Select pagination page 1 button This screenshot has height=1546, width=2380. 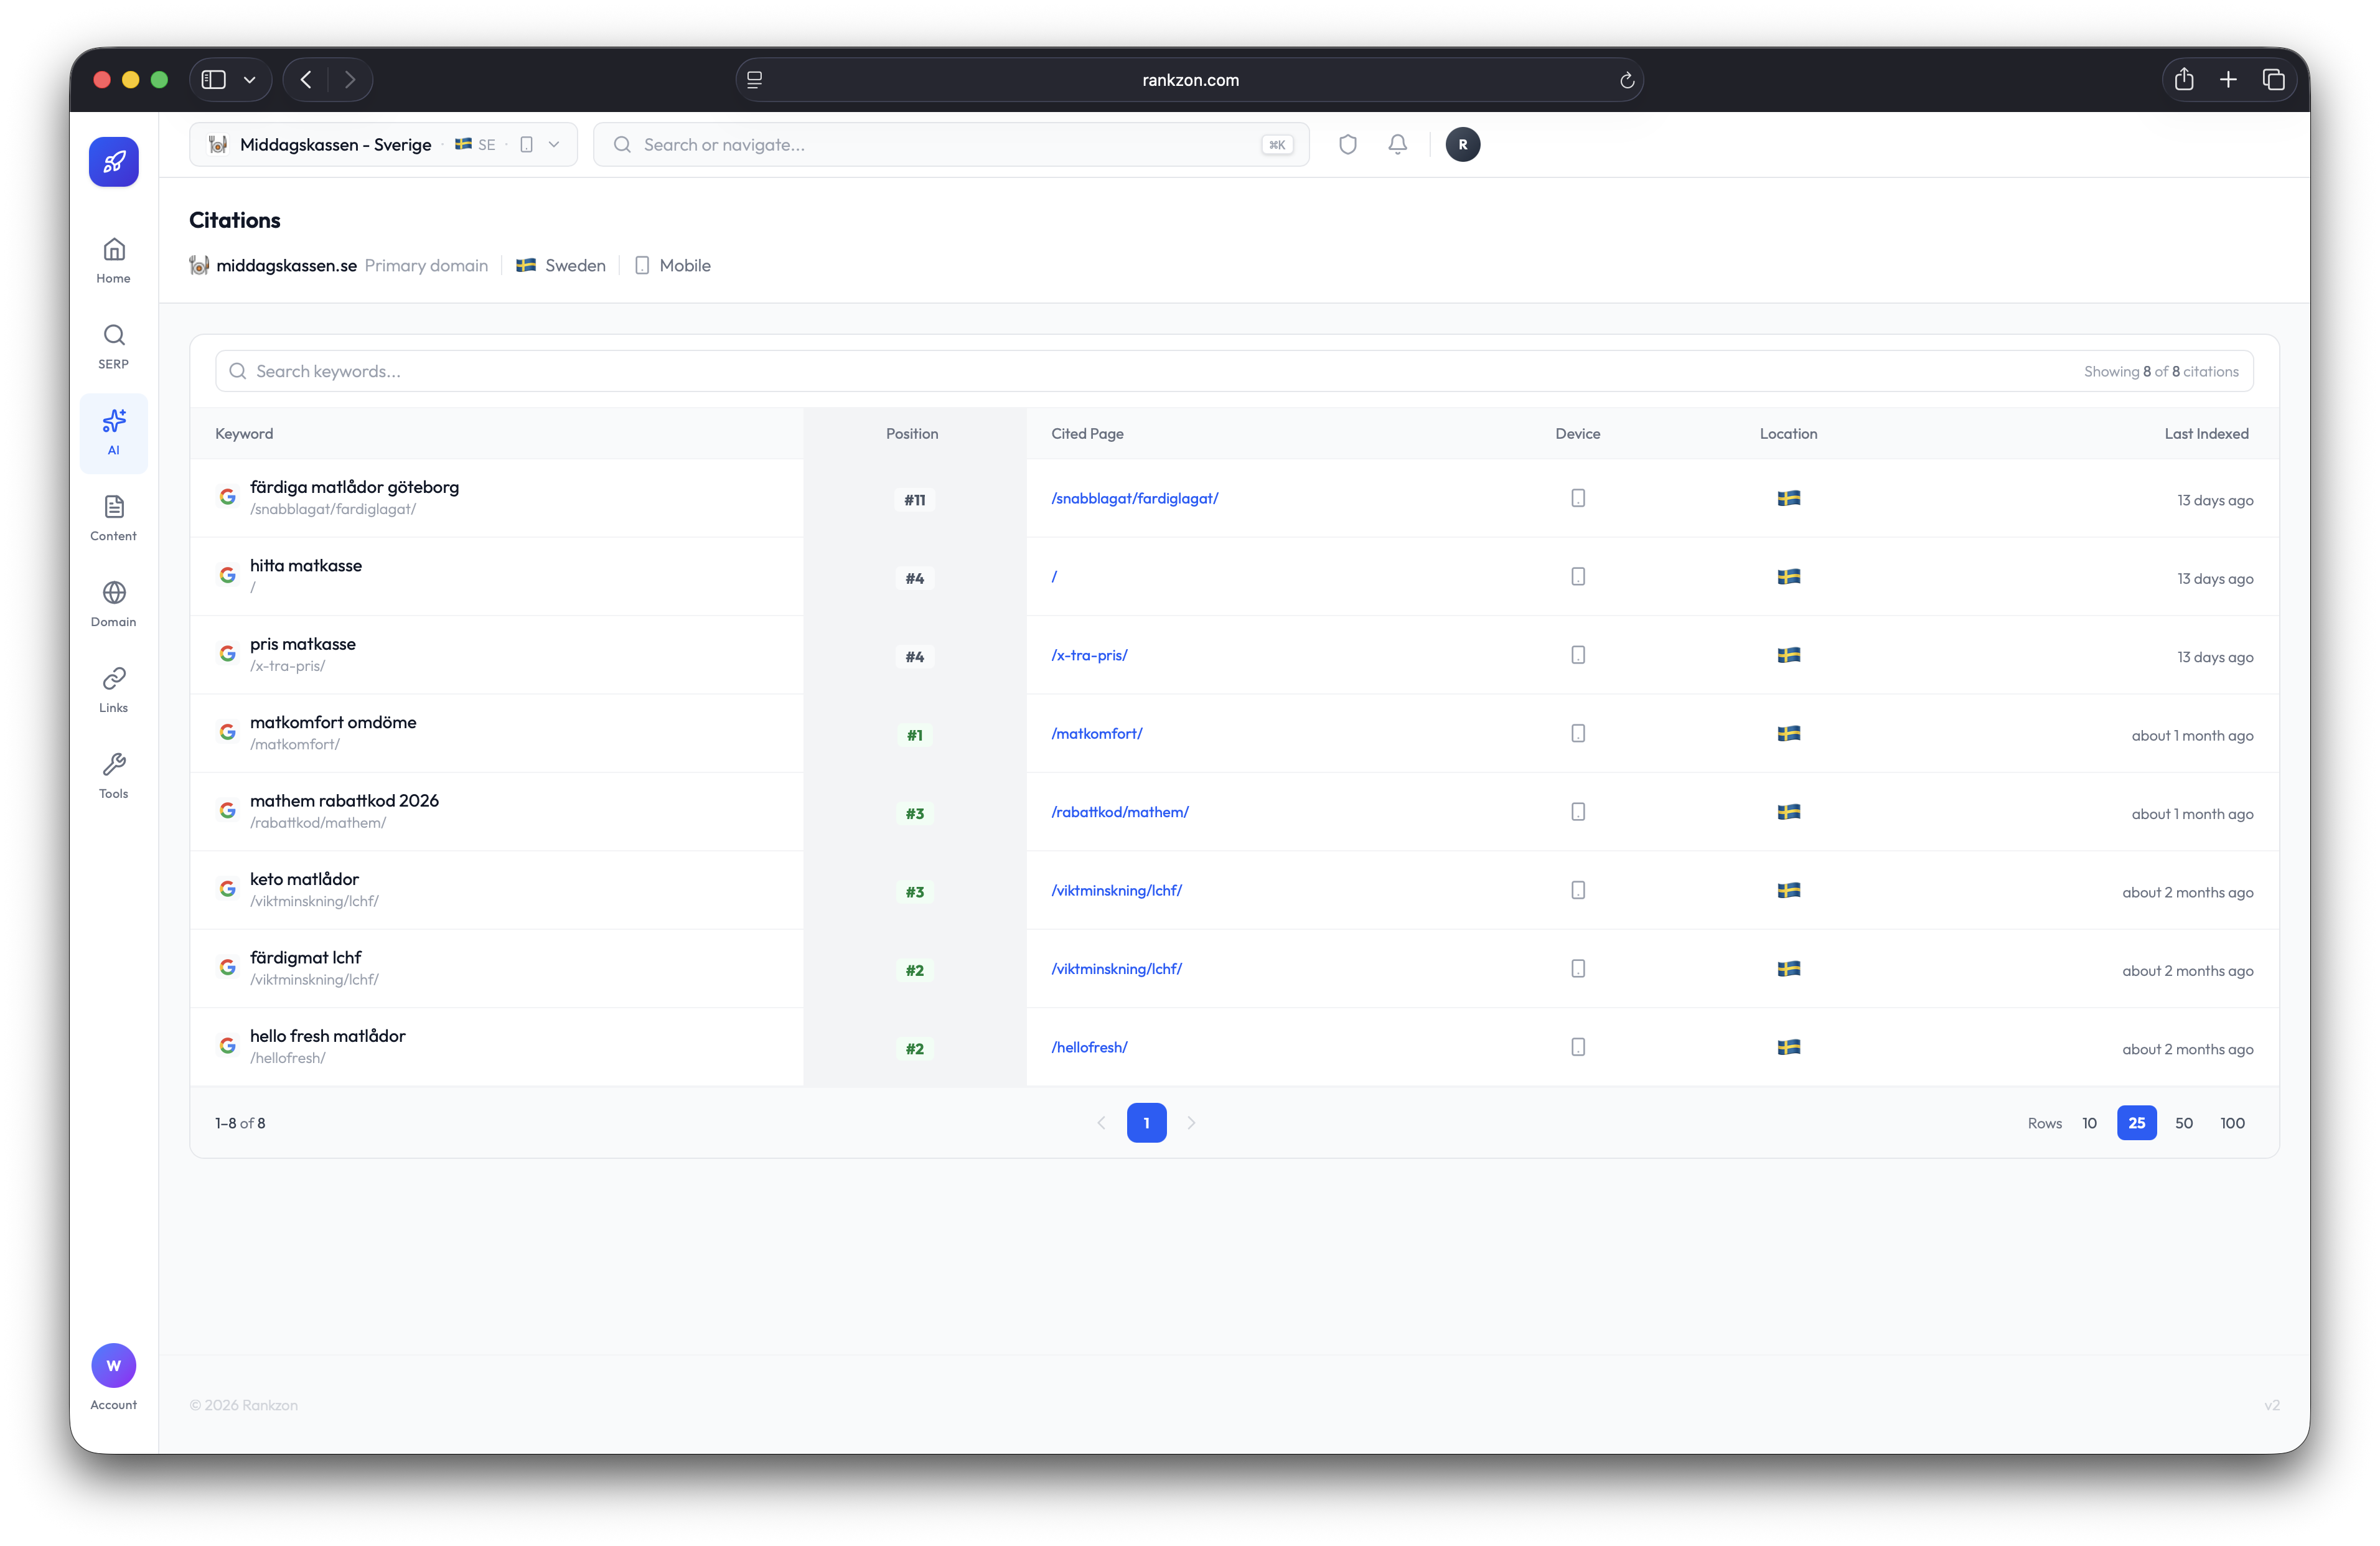click(x=1146, y=1123)
